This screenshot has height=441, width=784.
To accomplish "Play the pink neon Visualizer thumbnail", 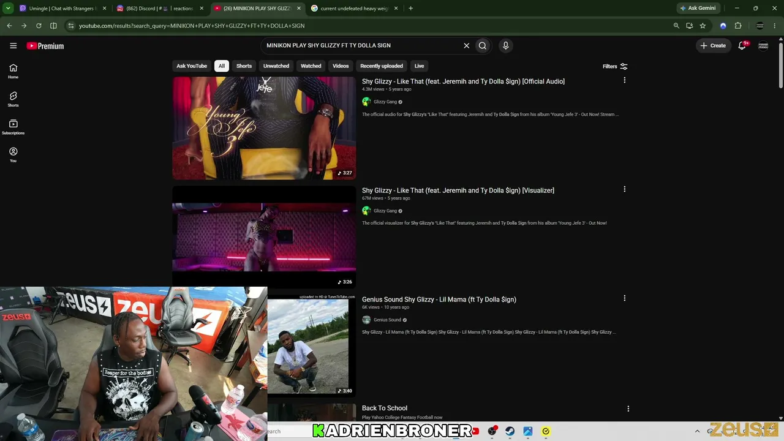I will point(264,237).
